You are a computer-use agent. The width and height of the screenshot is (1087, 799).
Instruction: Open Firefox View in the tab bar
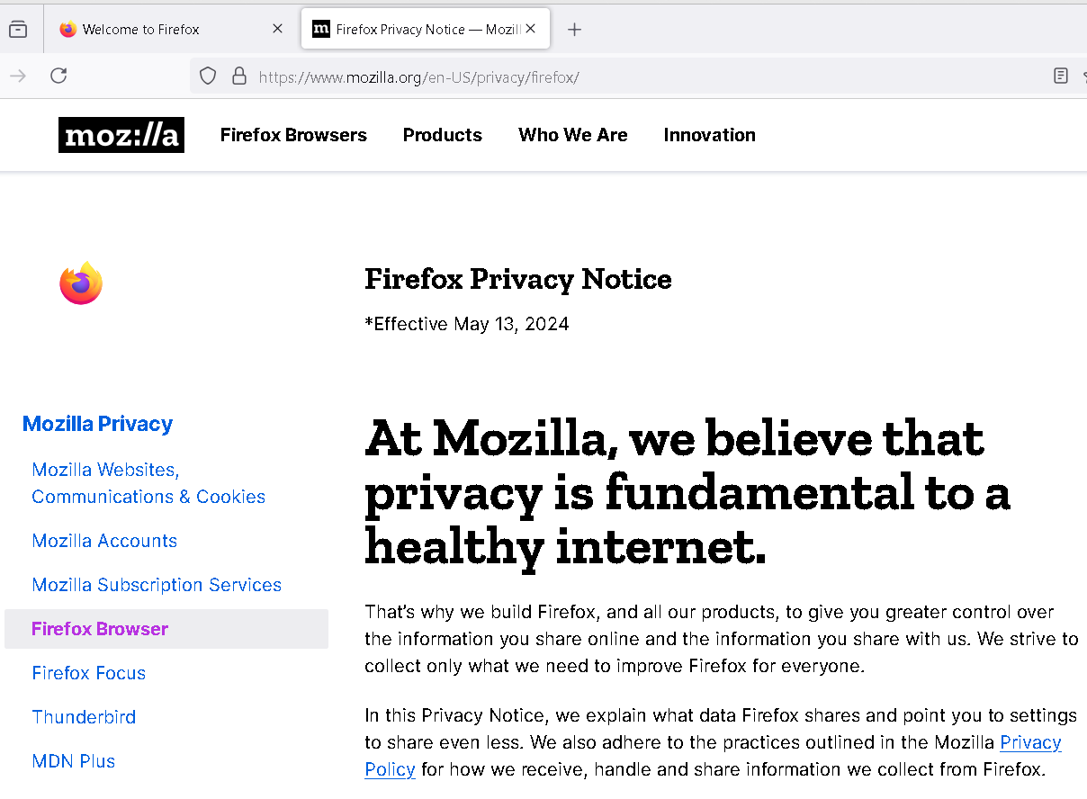click(17, 28)
